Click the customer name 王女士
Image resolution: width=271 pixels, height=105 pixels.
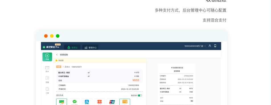point(67,67)
